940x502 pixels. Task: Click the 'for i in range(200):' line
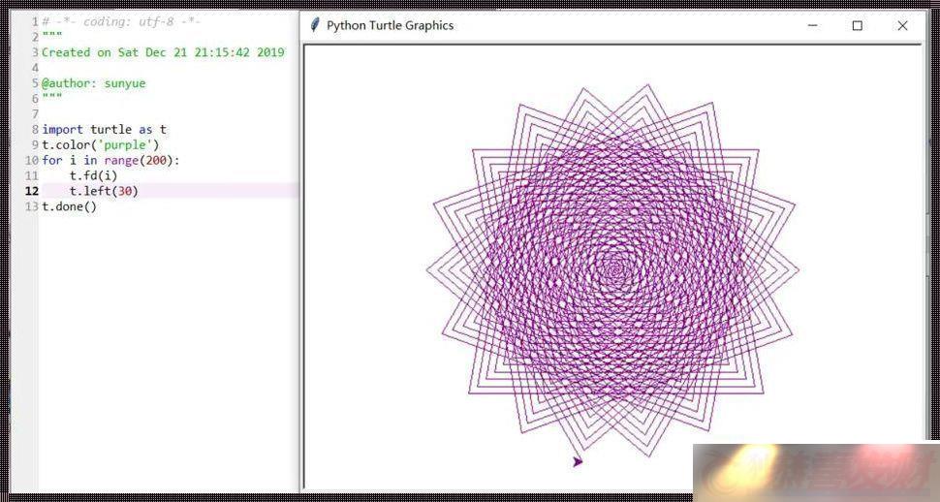coord(110,161)
